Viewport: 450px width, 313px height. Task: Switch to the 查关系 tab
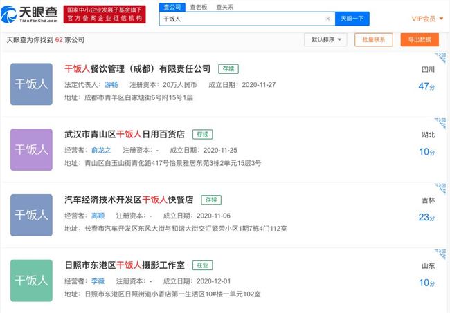(224, 7)
